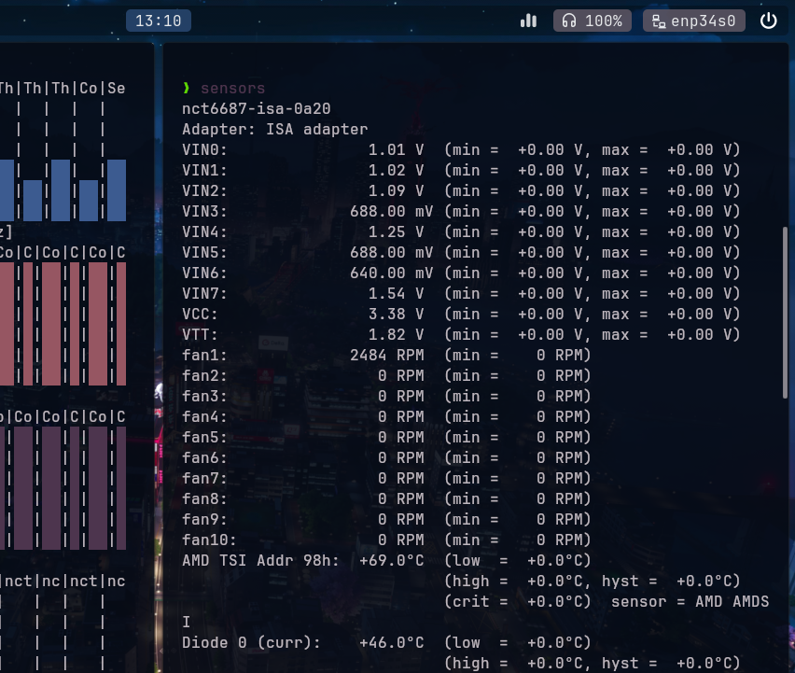The width and height of the screenshot is (795, 673).
Task: Click the +69.0°C temperature value
Action: pos(391,560)
